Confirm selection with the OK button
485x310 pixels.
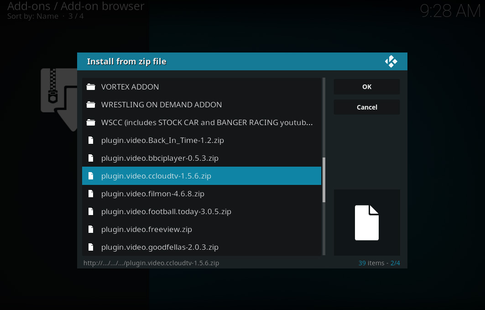[367, 87]
